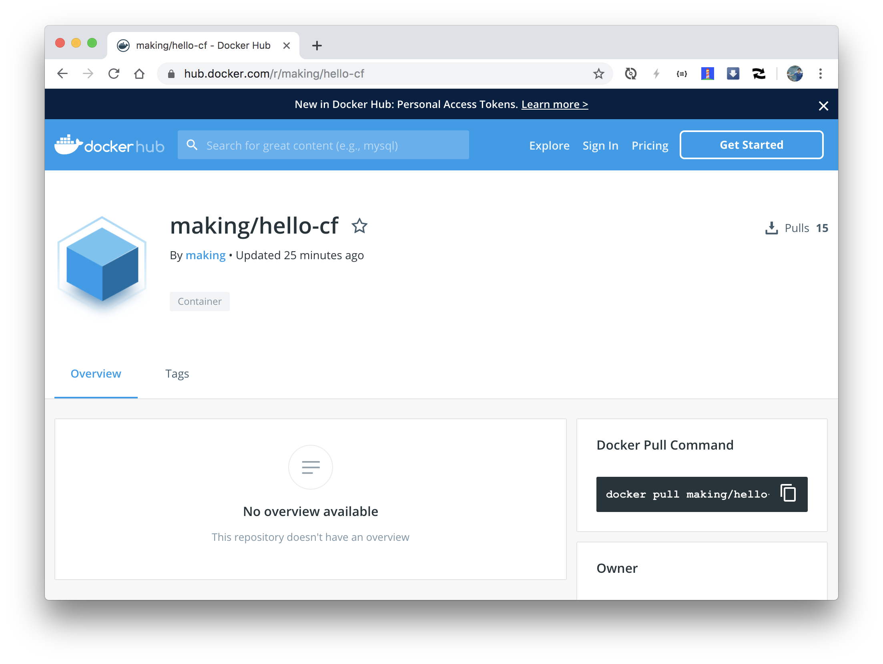The height and width of the screenshot is (664, 883).
Task: Follow the Learn more link in banner
Action: [555, 104]
